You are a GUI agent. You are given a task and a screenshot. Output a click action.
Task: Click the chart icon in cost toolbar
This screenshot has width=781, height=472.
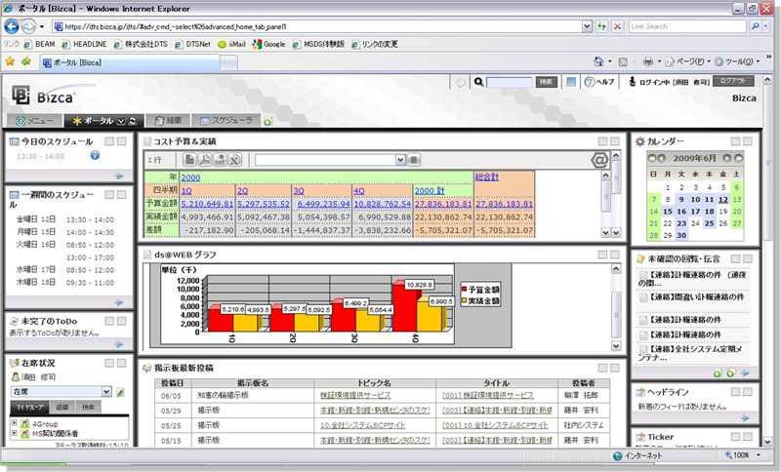220,160
